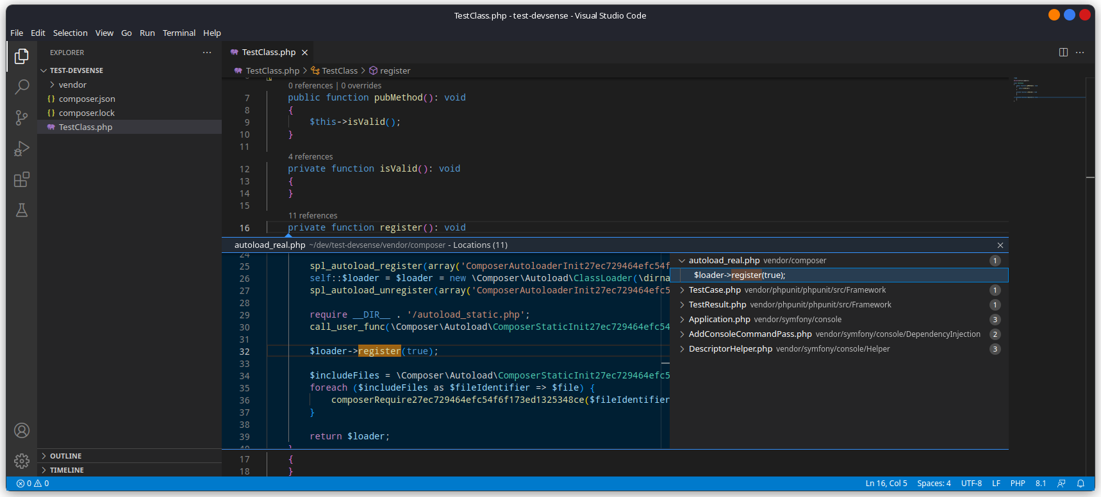Click the 11 references code lens link

pos(313,216)
